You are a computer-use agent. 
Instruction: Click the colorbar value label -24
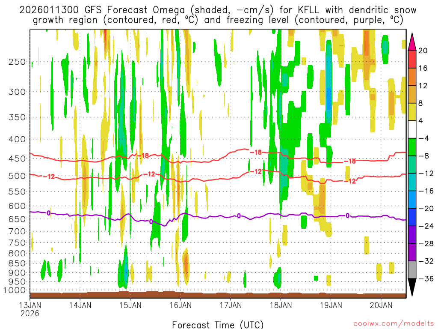click(426, 226)
